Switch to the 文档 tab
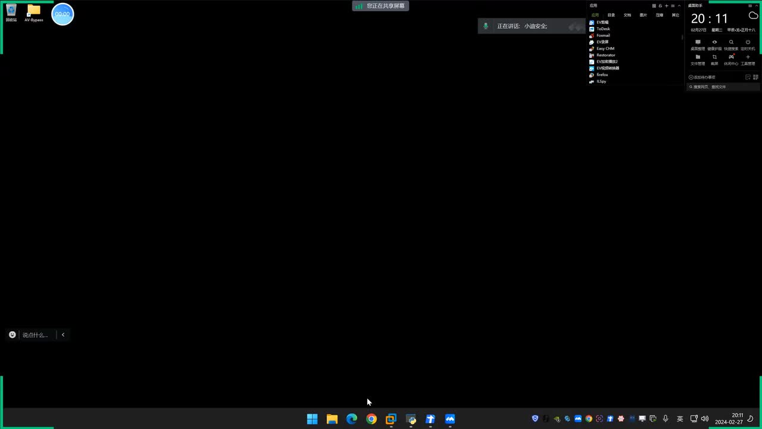Image resolution: width=762 pixels, height=429 pixels. point(627,15)
